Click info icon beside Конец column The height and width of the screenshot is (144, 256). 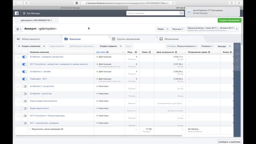tap(231, 52)
